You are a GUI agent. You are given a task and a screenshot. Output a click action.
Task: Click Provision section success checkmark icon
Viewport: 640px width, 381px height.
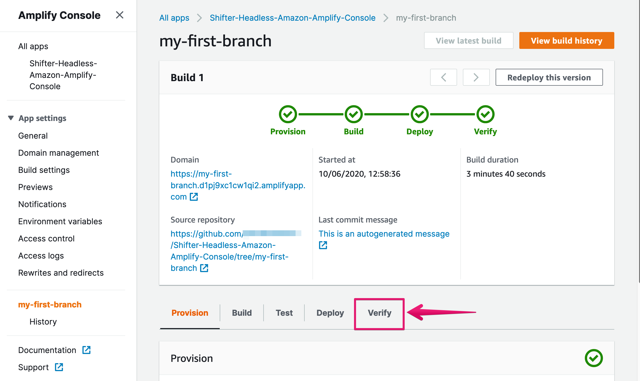tap(594, 358)
